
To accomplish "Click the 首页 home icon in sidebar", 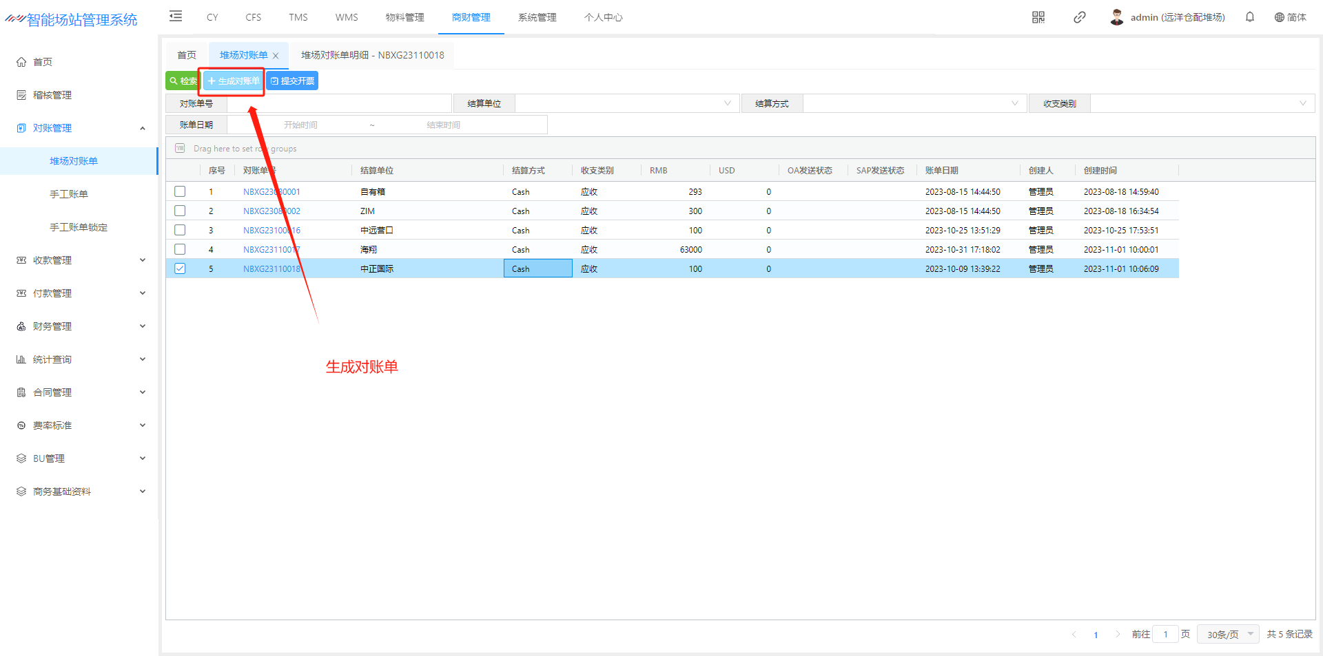I will click(x=21, y=62).
